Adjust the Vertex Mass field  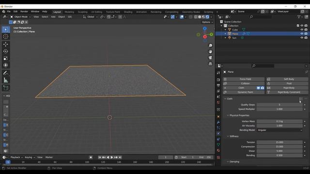tap(279, 121)
